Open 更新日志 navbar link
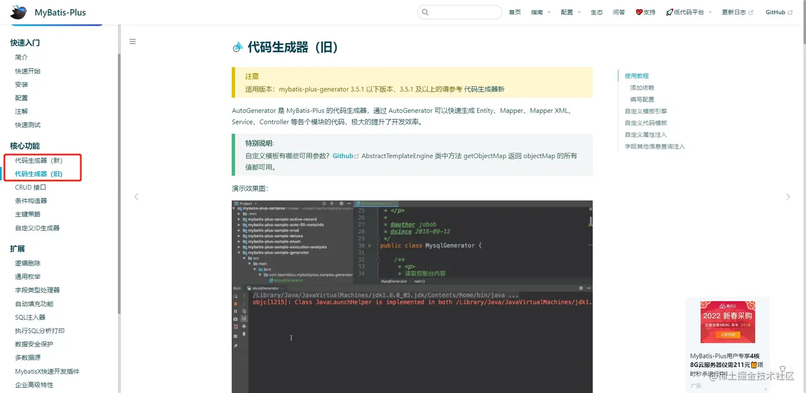The image size is (806, 393). pos(737,12)
